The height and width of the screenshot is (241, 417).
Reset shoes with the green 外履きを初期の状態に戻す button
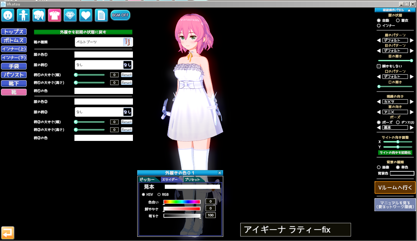click(x=83, y=32)
